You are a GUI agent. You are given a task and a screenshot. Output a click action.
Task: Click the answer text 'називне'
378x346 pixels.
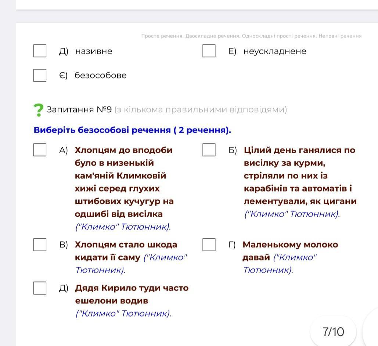click(94, 51)
